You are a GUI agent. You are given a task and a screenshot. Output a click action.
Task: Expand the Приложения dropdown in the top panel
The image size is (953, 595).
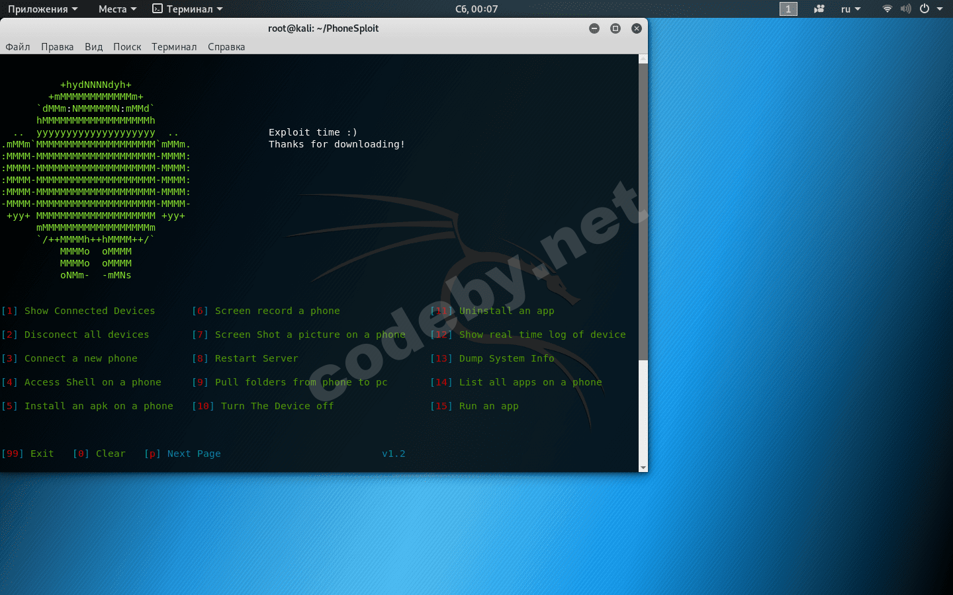click(42, 9)
